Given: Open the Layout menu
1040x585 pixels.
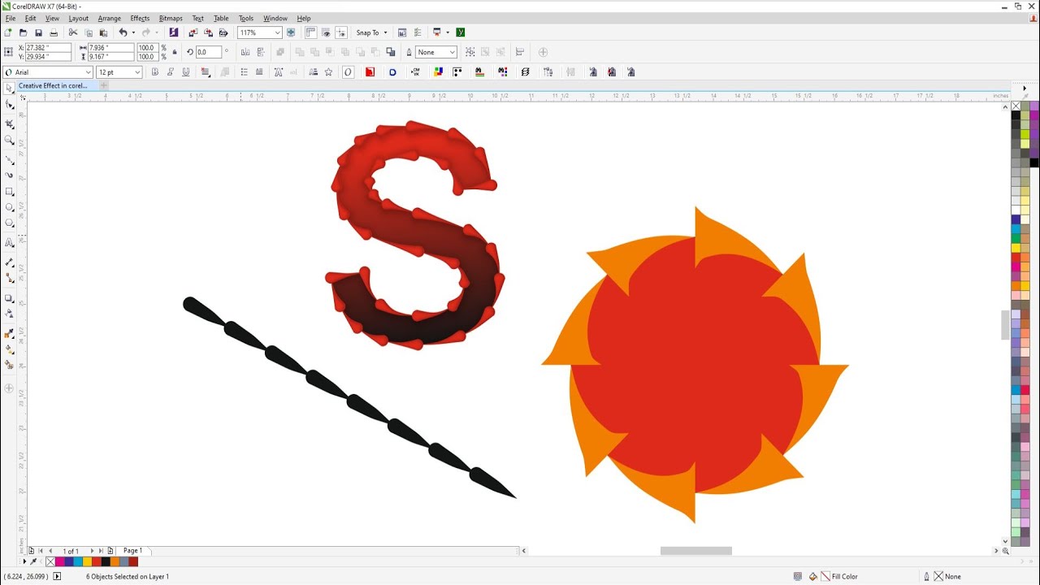Looking at the screenshot, I should click(79, 18).
